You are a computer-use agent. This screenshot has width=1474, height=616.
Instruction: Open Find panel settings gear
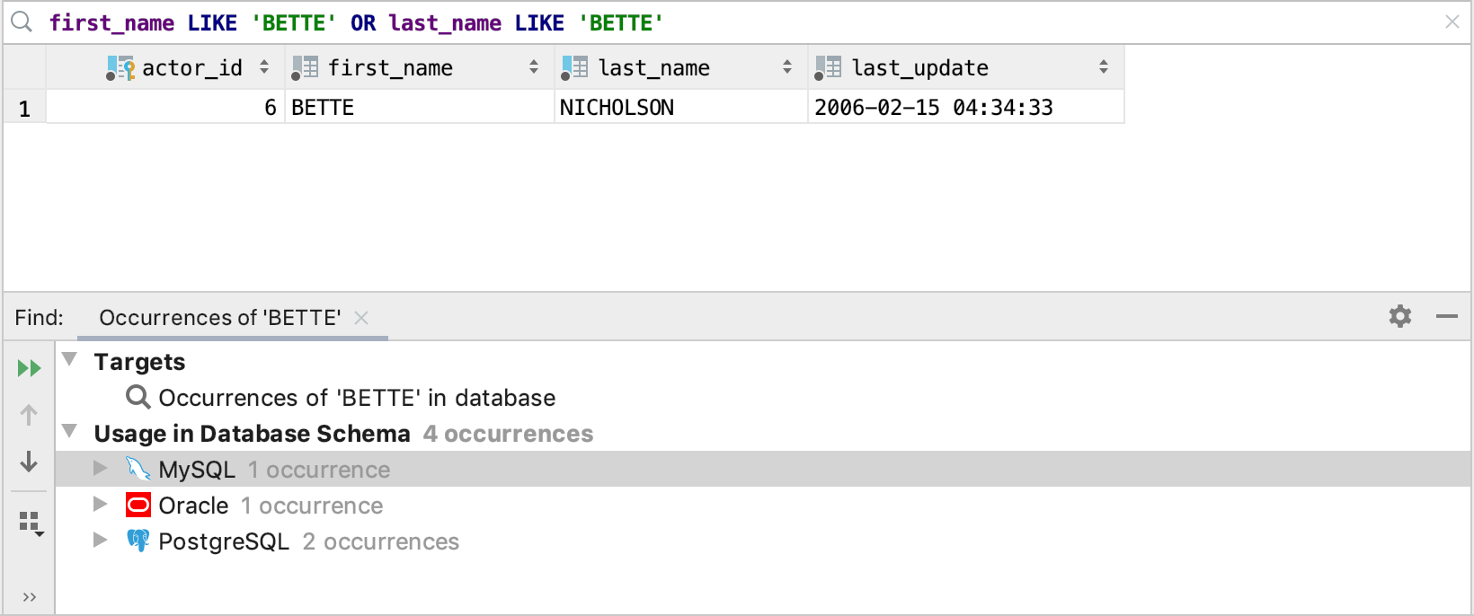coord(1400,316)
